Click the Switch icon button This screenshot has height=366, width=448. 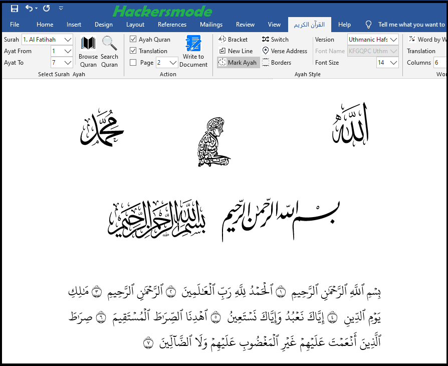point(266,39)
